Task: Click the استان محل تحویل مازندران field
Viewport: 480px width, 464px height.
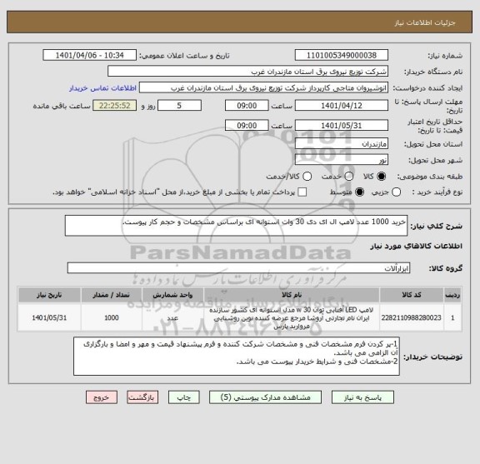Action: point(342,143)
